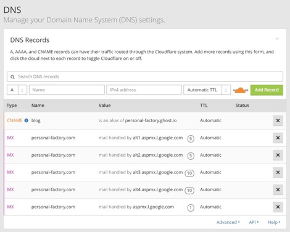Toggle the orange Cloudflare cloud
Screen dimensions: 290x232
pyautogui.click(x=241, y=90)
